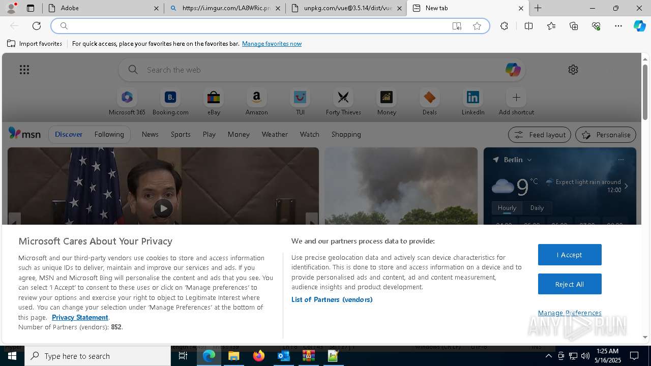Click the browser Refresh button

pyautogui.click(x=37, y=26)
